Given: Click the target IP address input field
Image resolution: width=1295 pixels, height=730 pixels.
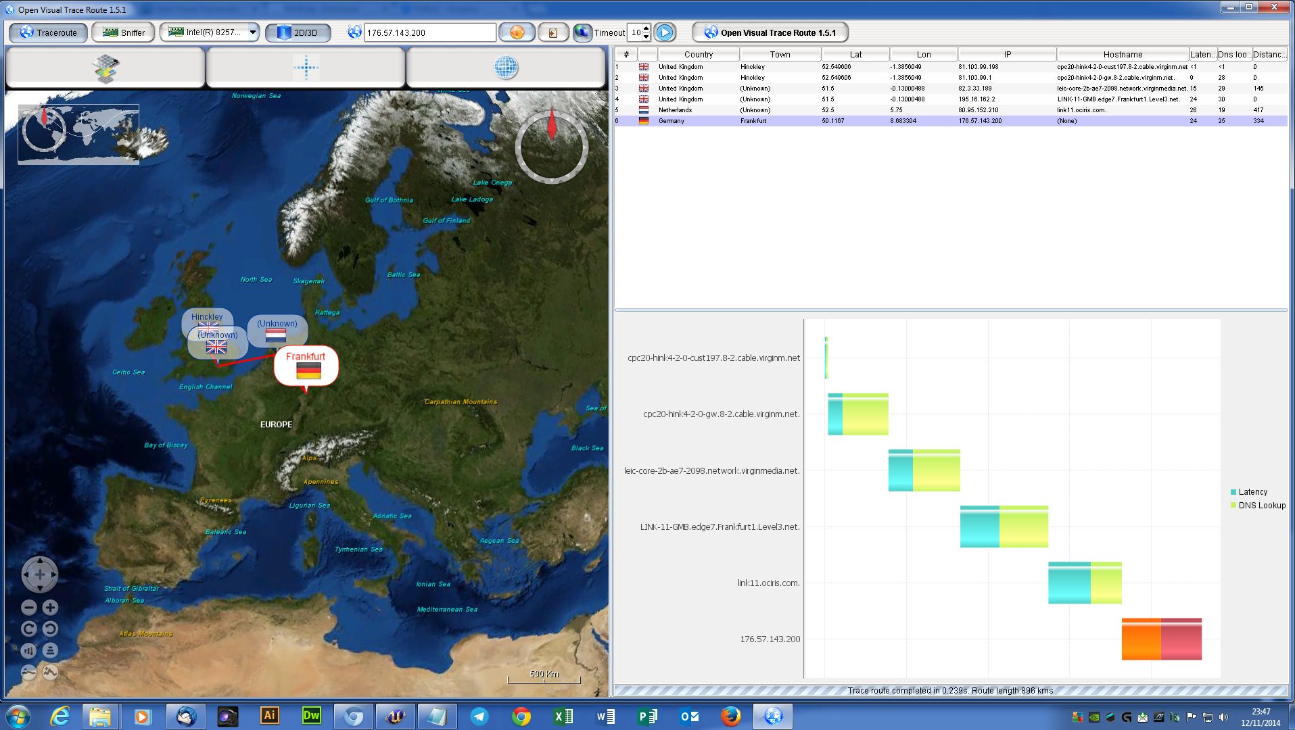Looking at the screenshot, I should tap(429, 32).
